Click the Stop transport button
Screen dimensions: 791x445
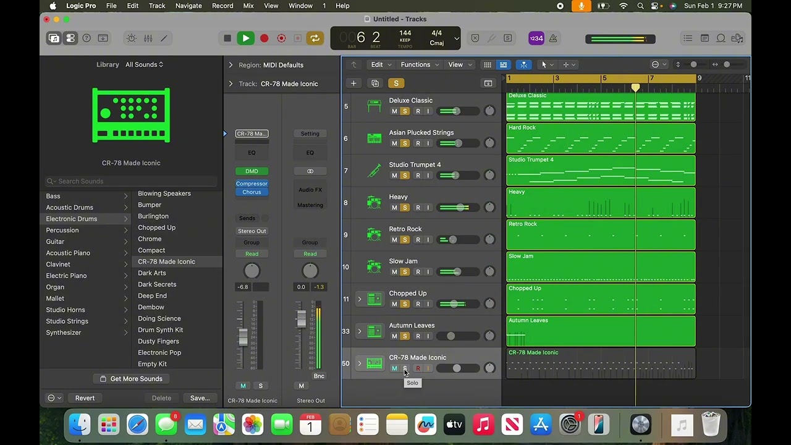(x=227, y=38)
